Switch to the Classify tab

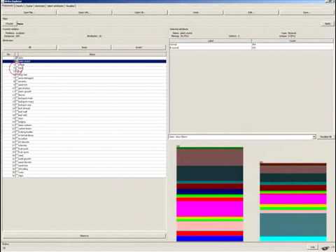tap(19, 6)
